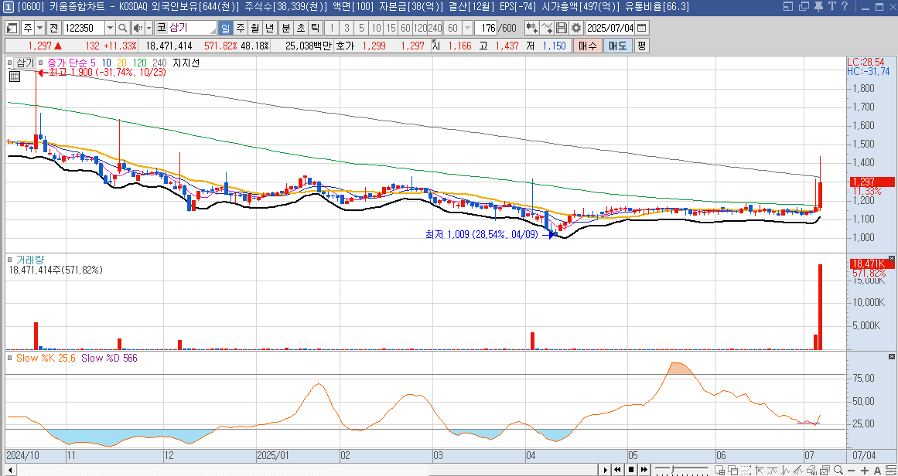The width and height of the screenshot is (898, 476).
Task: Toggle the 평 button
Action: coord(642,46)
